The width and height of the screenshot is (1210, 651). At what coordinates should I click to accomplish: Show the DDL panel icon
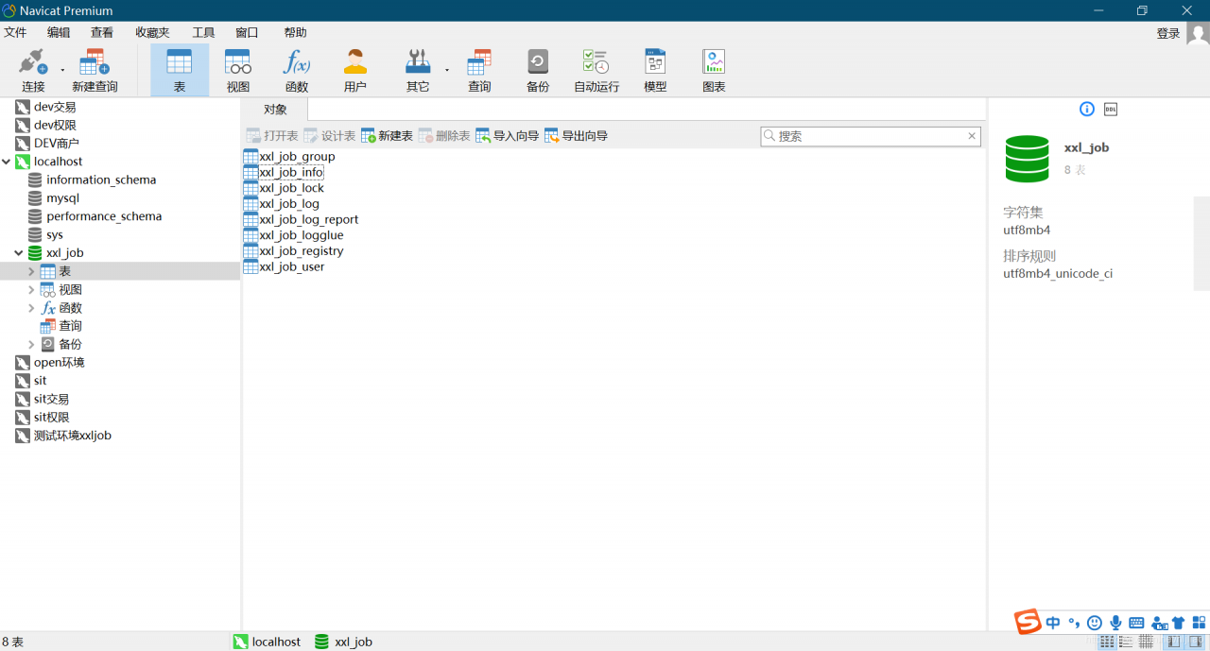pos(1111,109)
